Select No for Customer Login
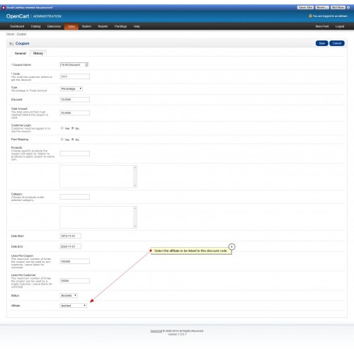 coord(73,128)
